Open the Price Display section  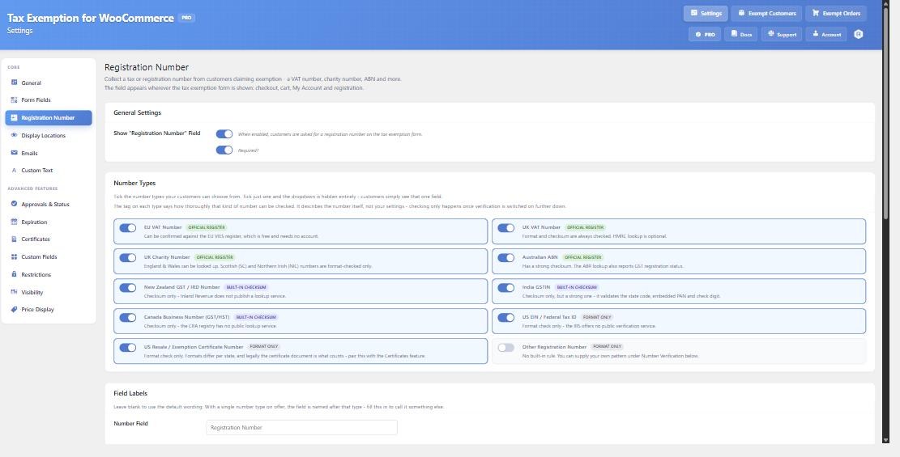tap(49, 309)
